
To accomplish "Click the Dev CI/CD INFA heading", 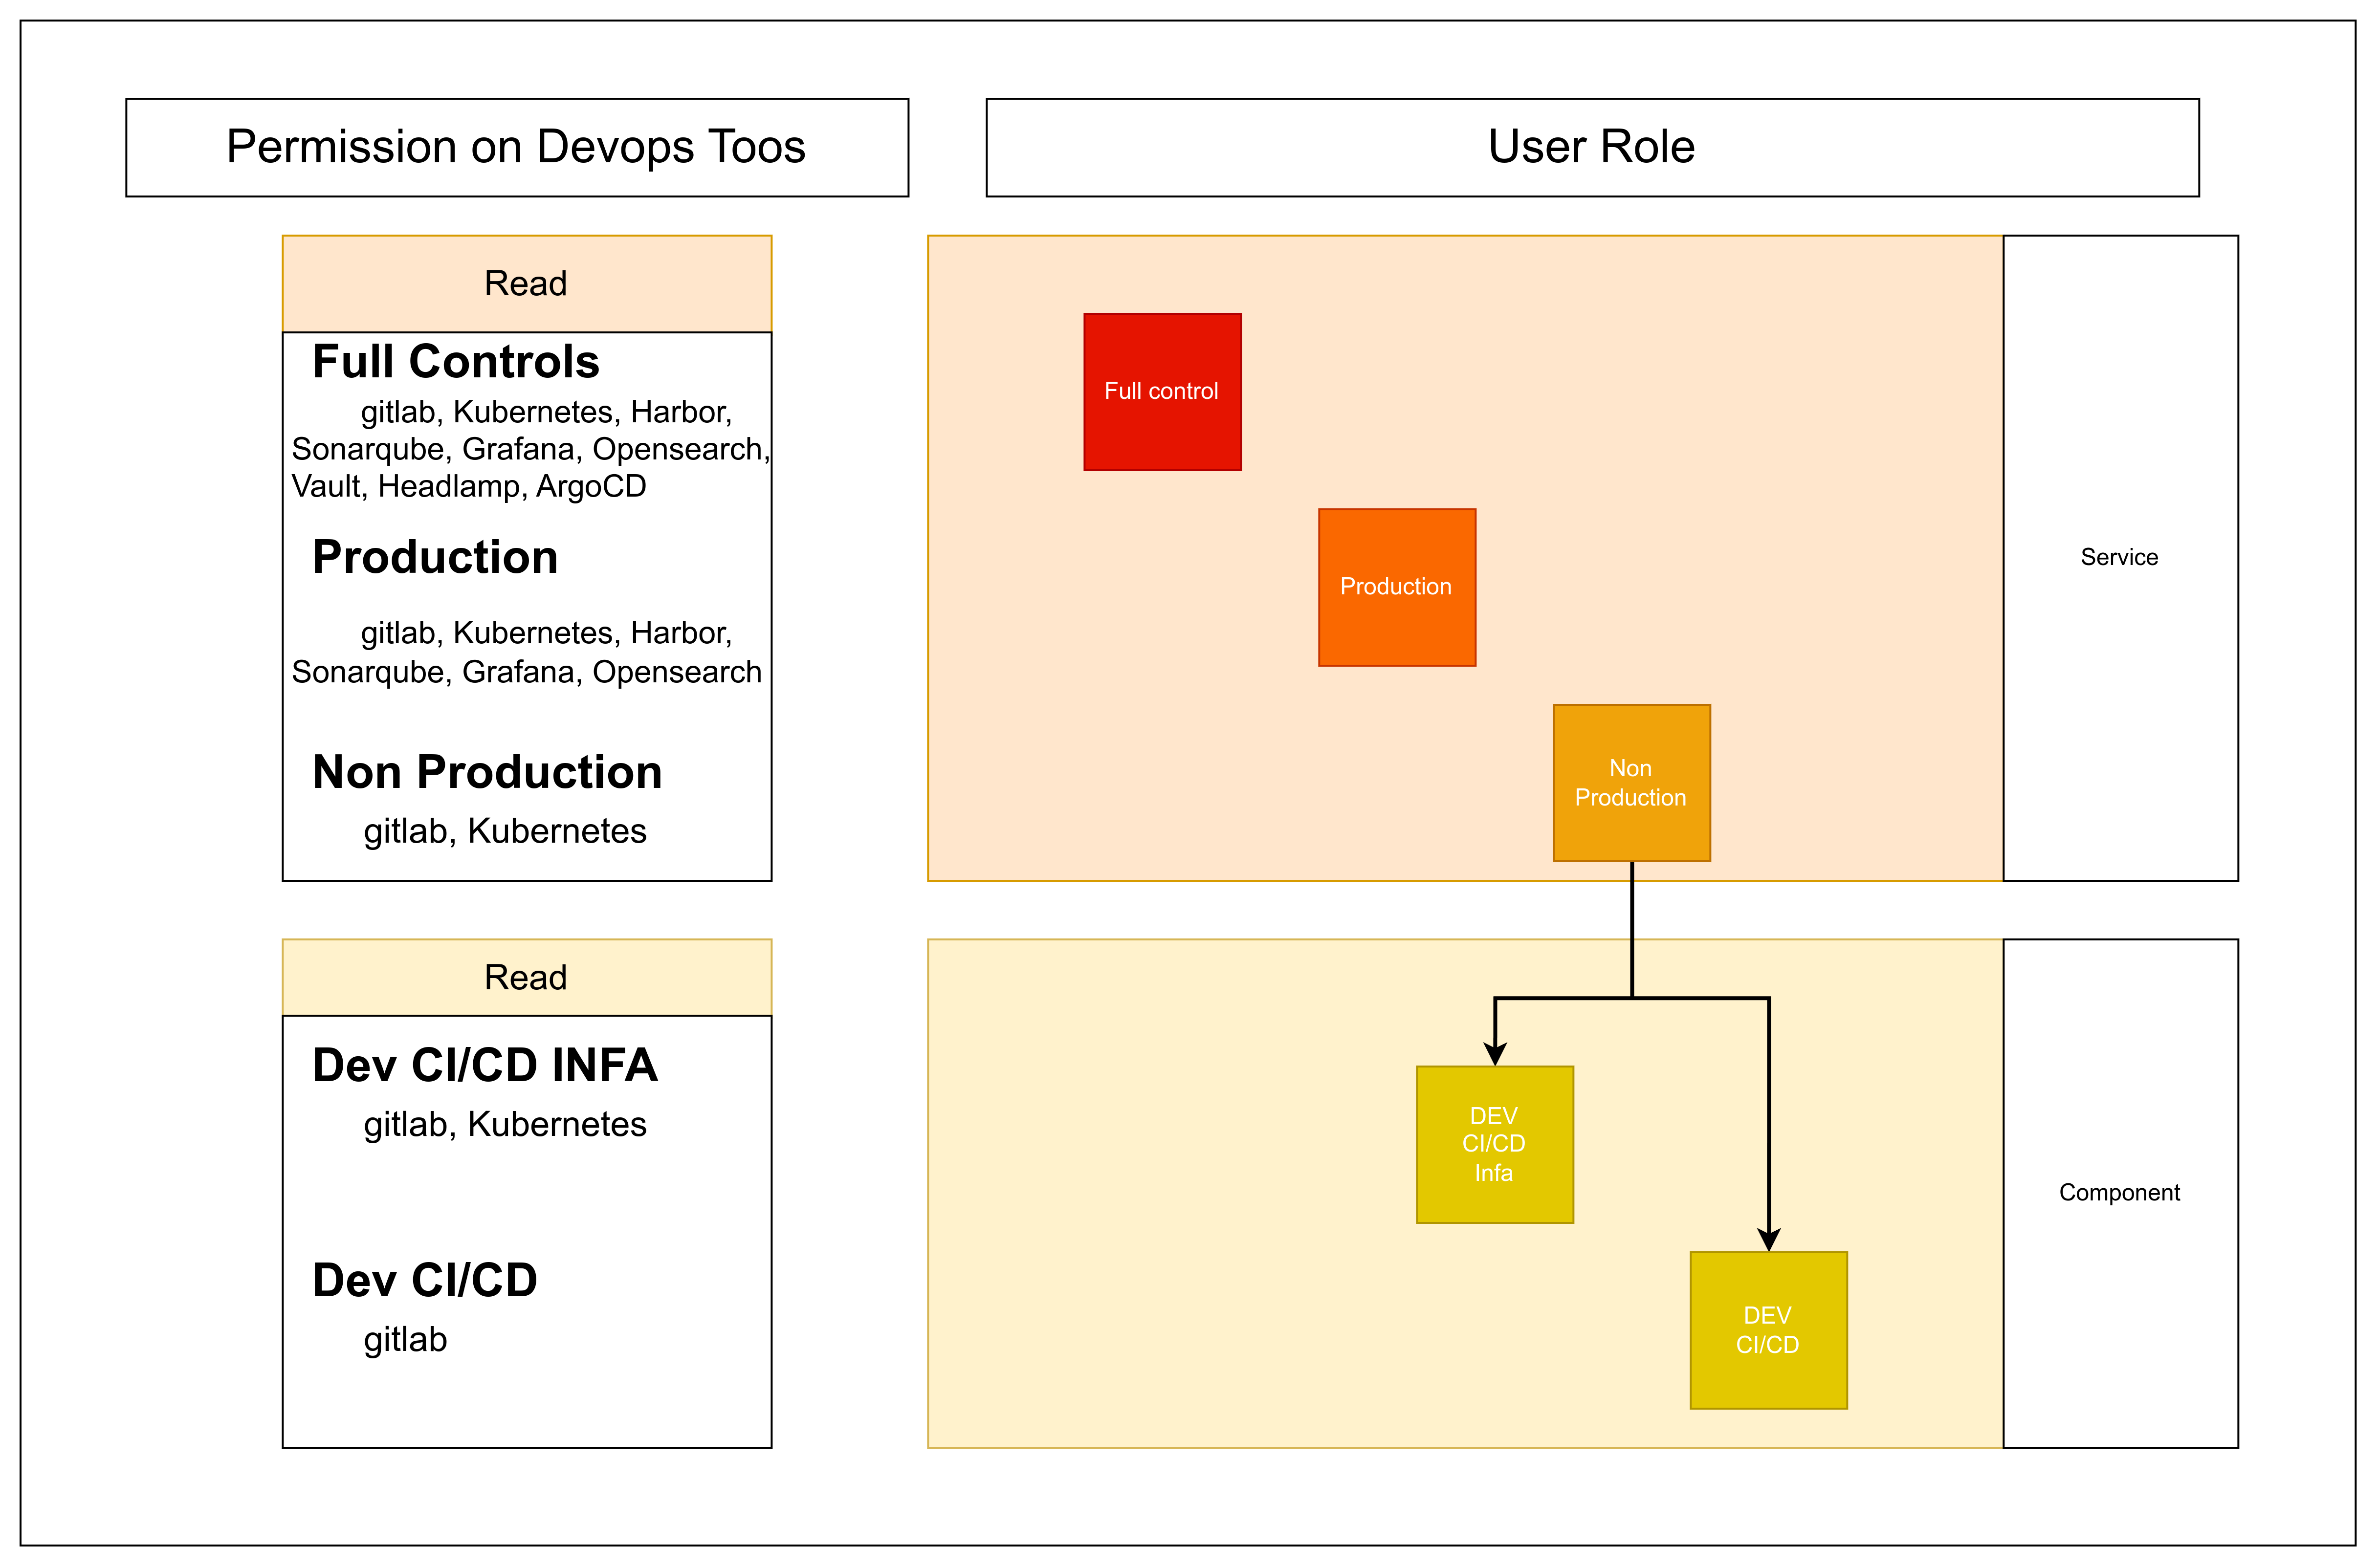I will pyautogui.click(x=485, y=1065).
